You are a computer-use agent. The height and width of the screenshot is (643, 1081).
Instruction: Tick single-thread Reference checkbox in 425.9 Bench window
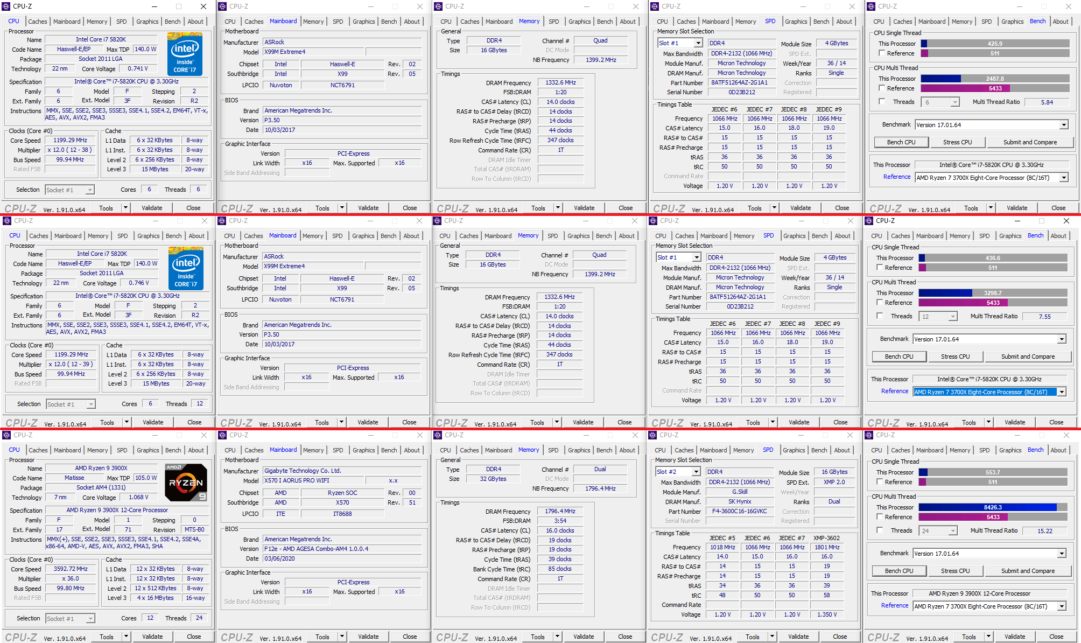point(882,53)
